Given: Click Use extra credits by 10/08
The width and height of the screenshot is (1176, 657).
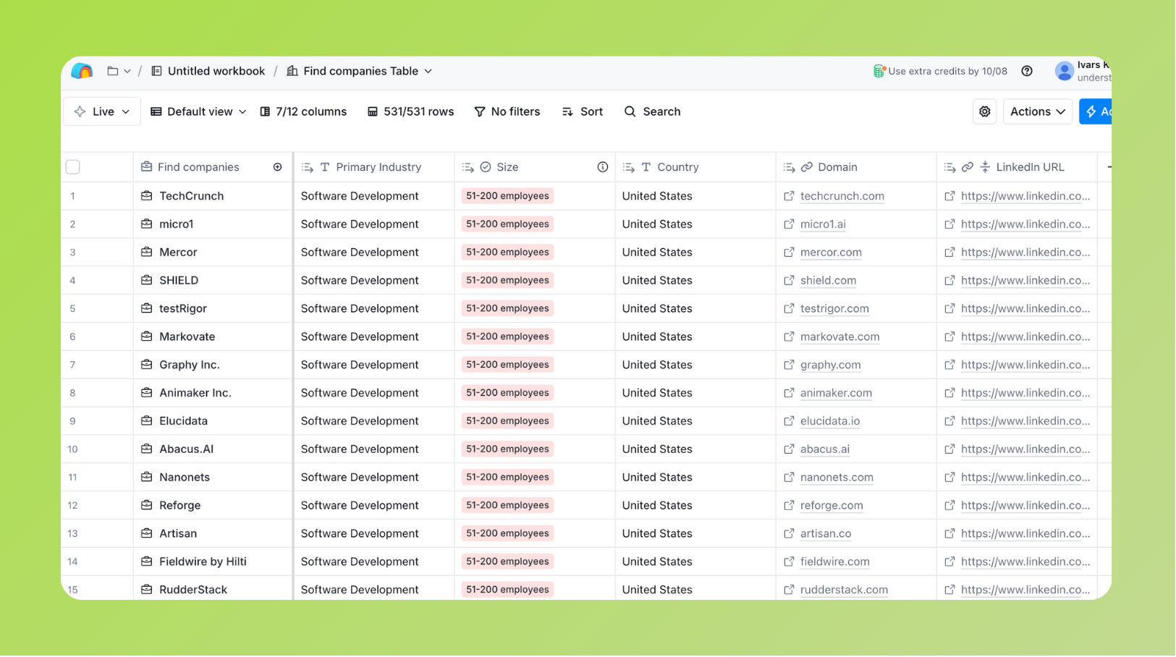Looking at the screenshot, I should point(940,71).
